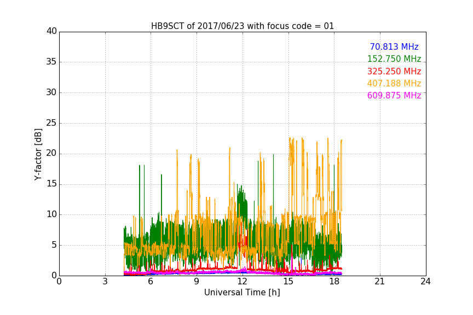
Task: Select the 407.188 MHz legend label
Action: pos(394,83)
